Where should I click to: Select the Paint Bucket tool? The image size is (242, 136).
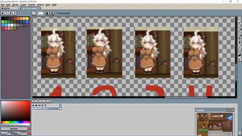(x=240, y=43)
